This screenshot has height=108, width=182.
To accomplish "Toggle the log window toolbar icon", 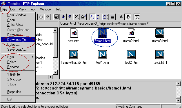I will click(137, 17).
